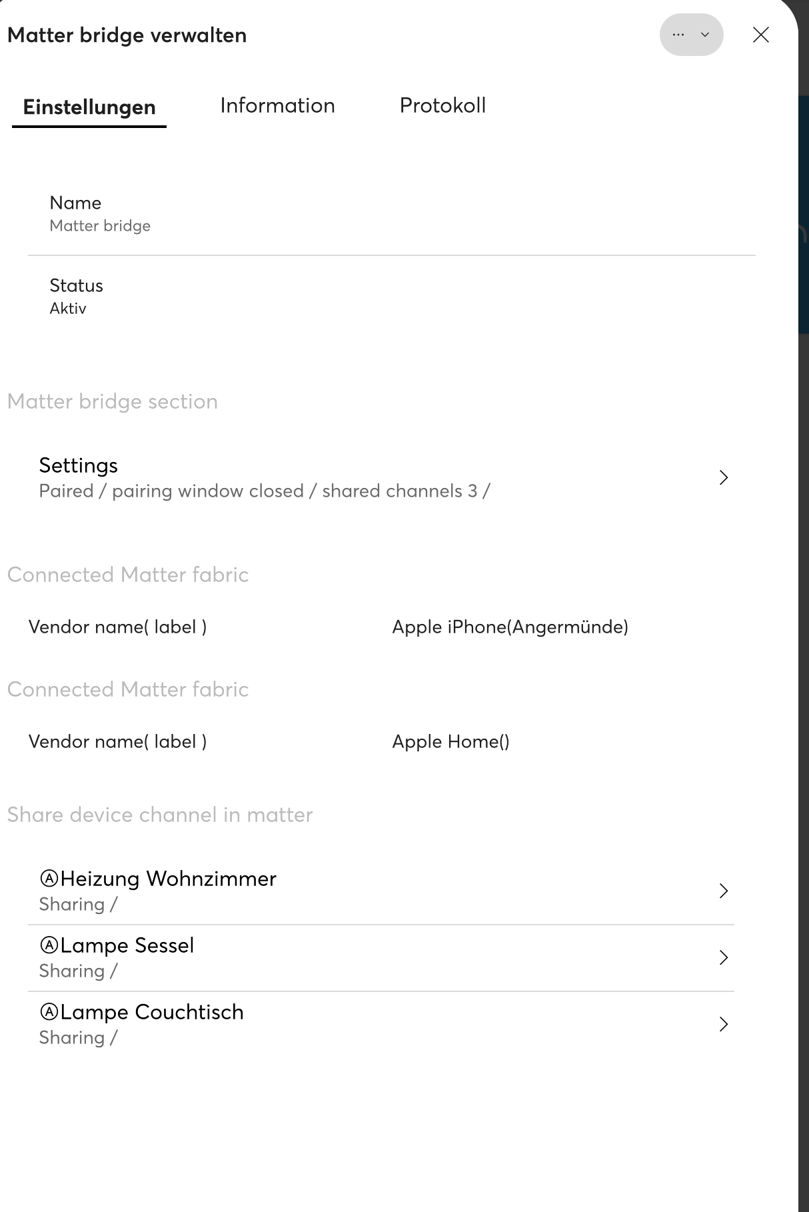
Task: Click the dropdown arrow in the gray pill
Action: tap(705, 35)
